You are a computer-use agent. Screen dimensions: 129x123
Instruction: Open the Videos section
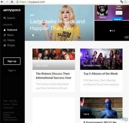coord(11,40)
